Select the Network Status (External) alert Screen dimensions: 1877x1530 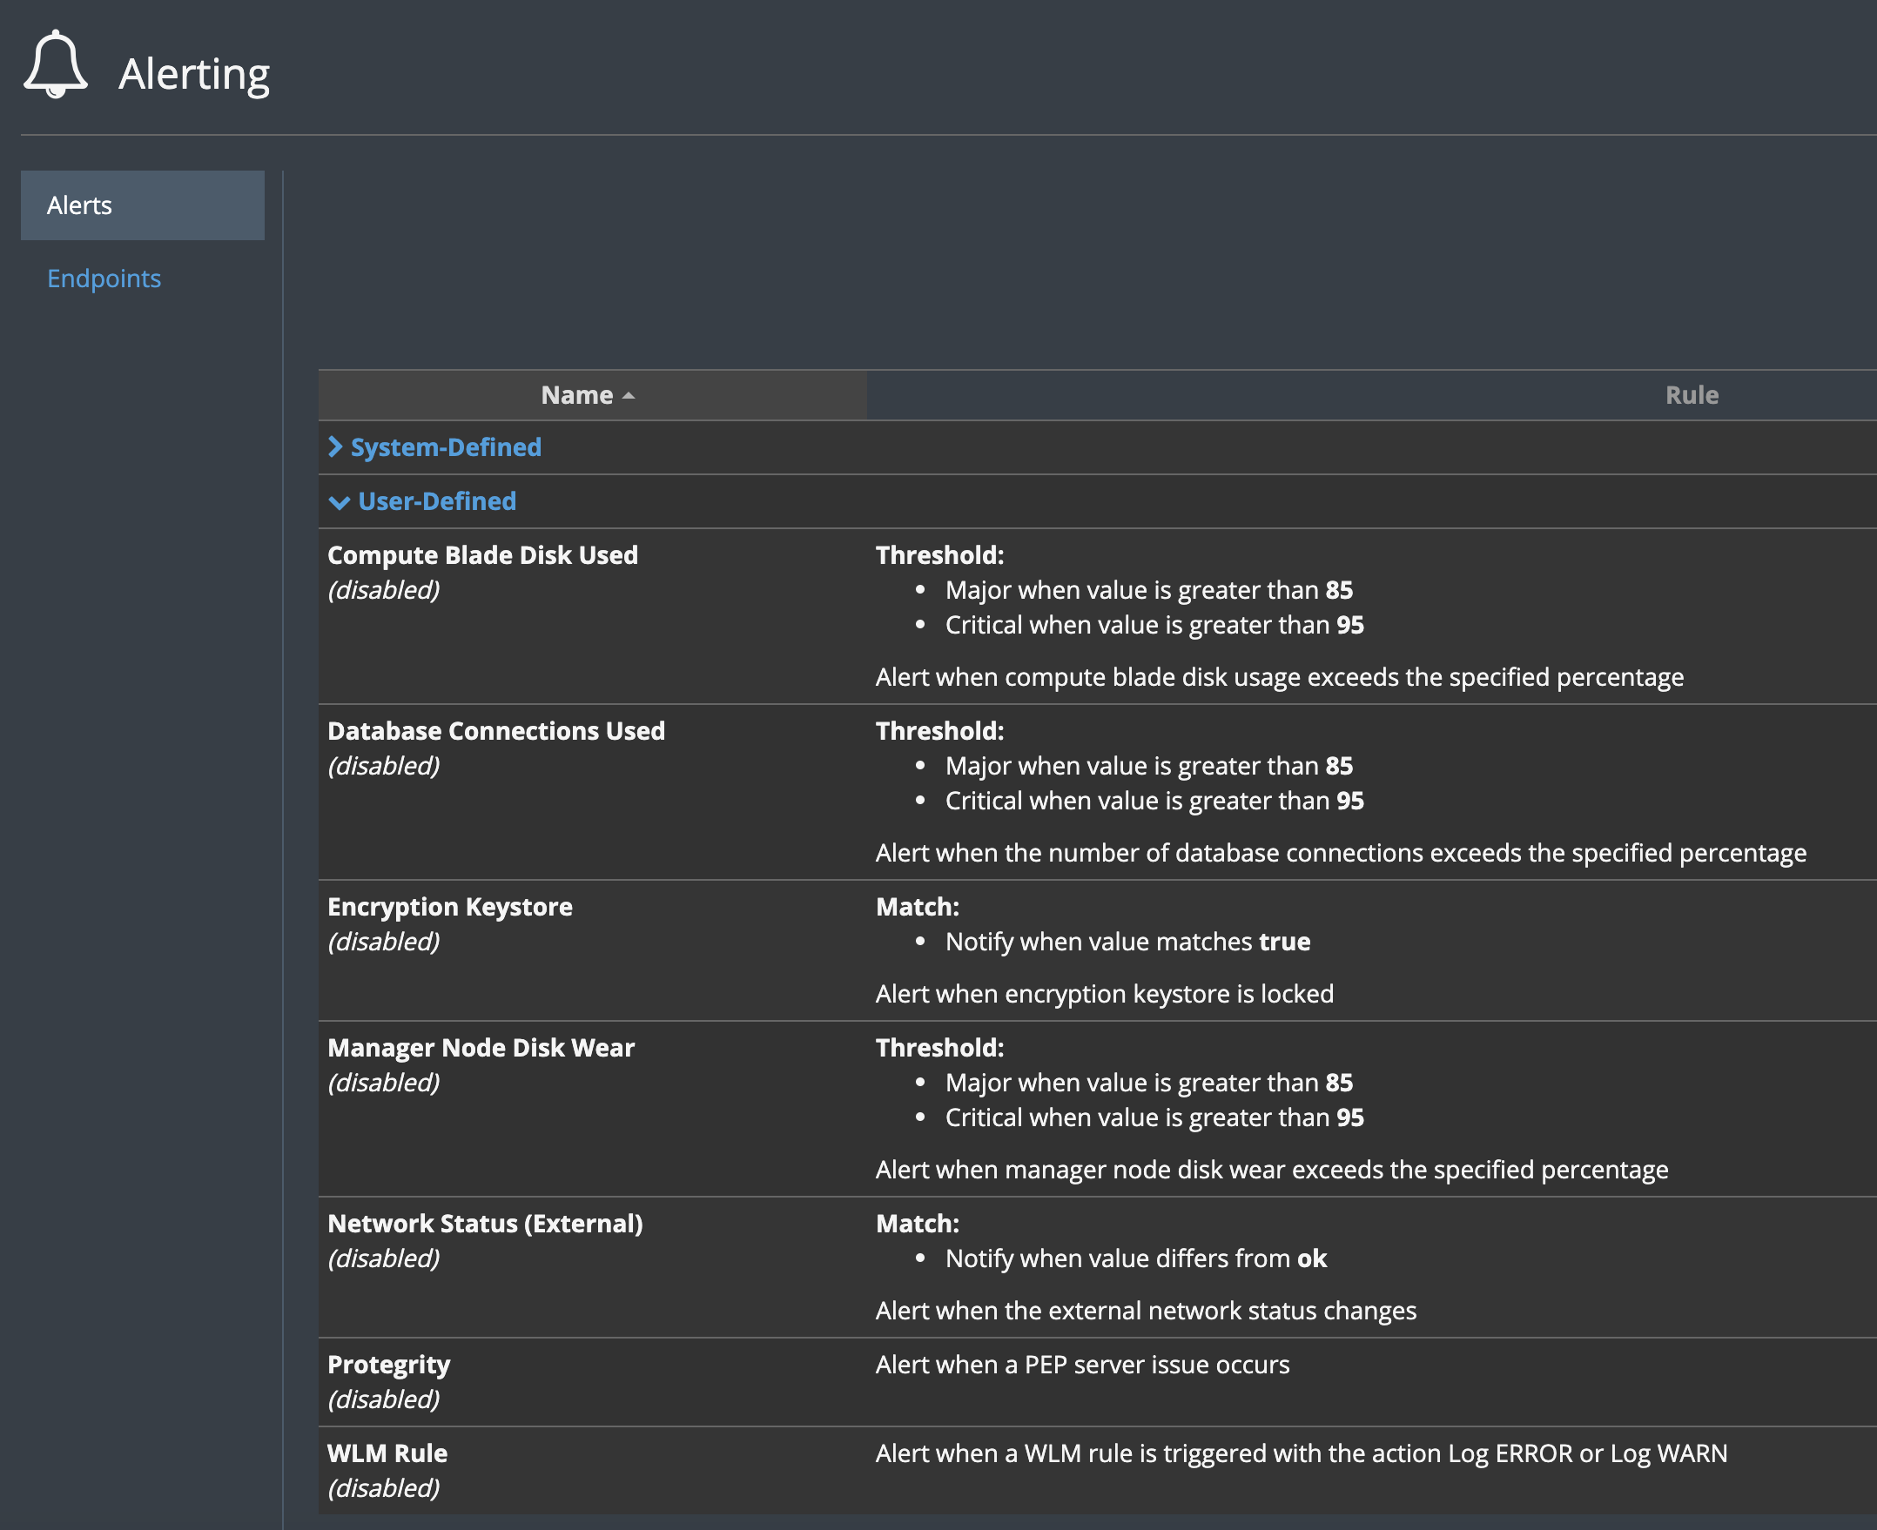point(485,1224)
